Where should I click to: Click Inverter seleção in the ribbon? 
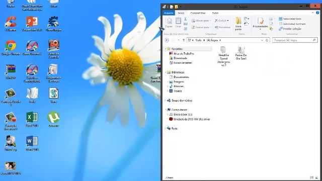pos(290,29)
